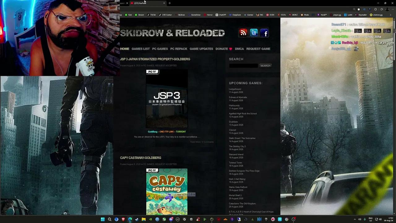Open the DeepSeek bookmark

pos(235,15)
